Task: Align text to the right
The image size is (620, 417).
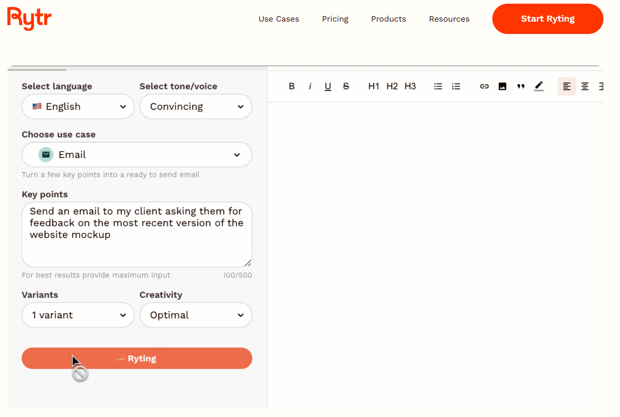Action: [x=601, y=86]
